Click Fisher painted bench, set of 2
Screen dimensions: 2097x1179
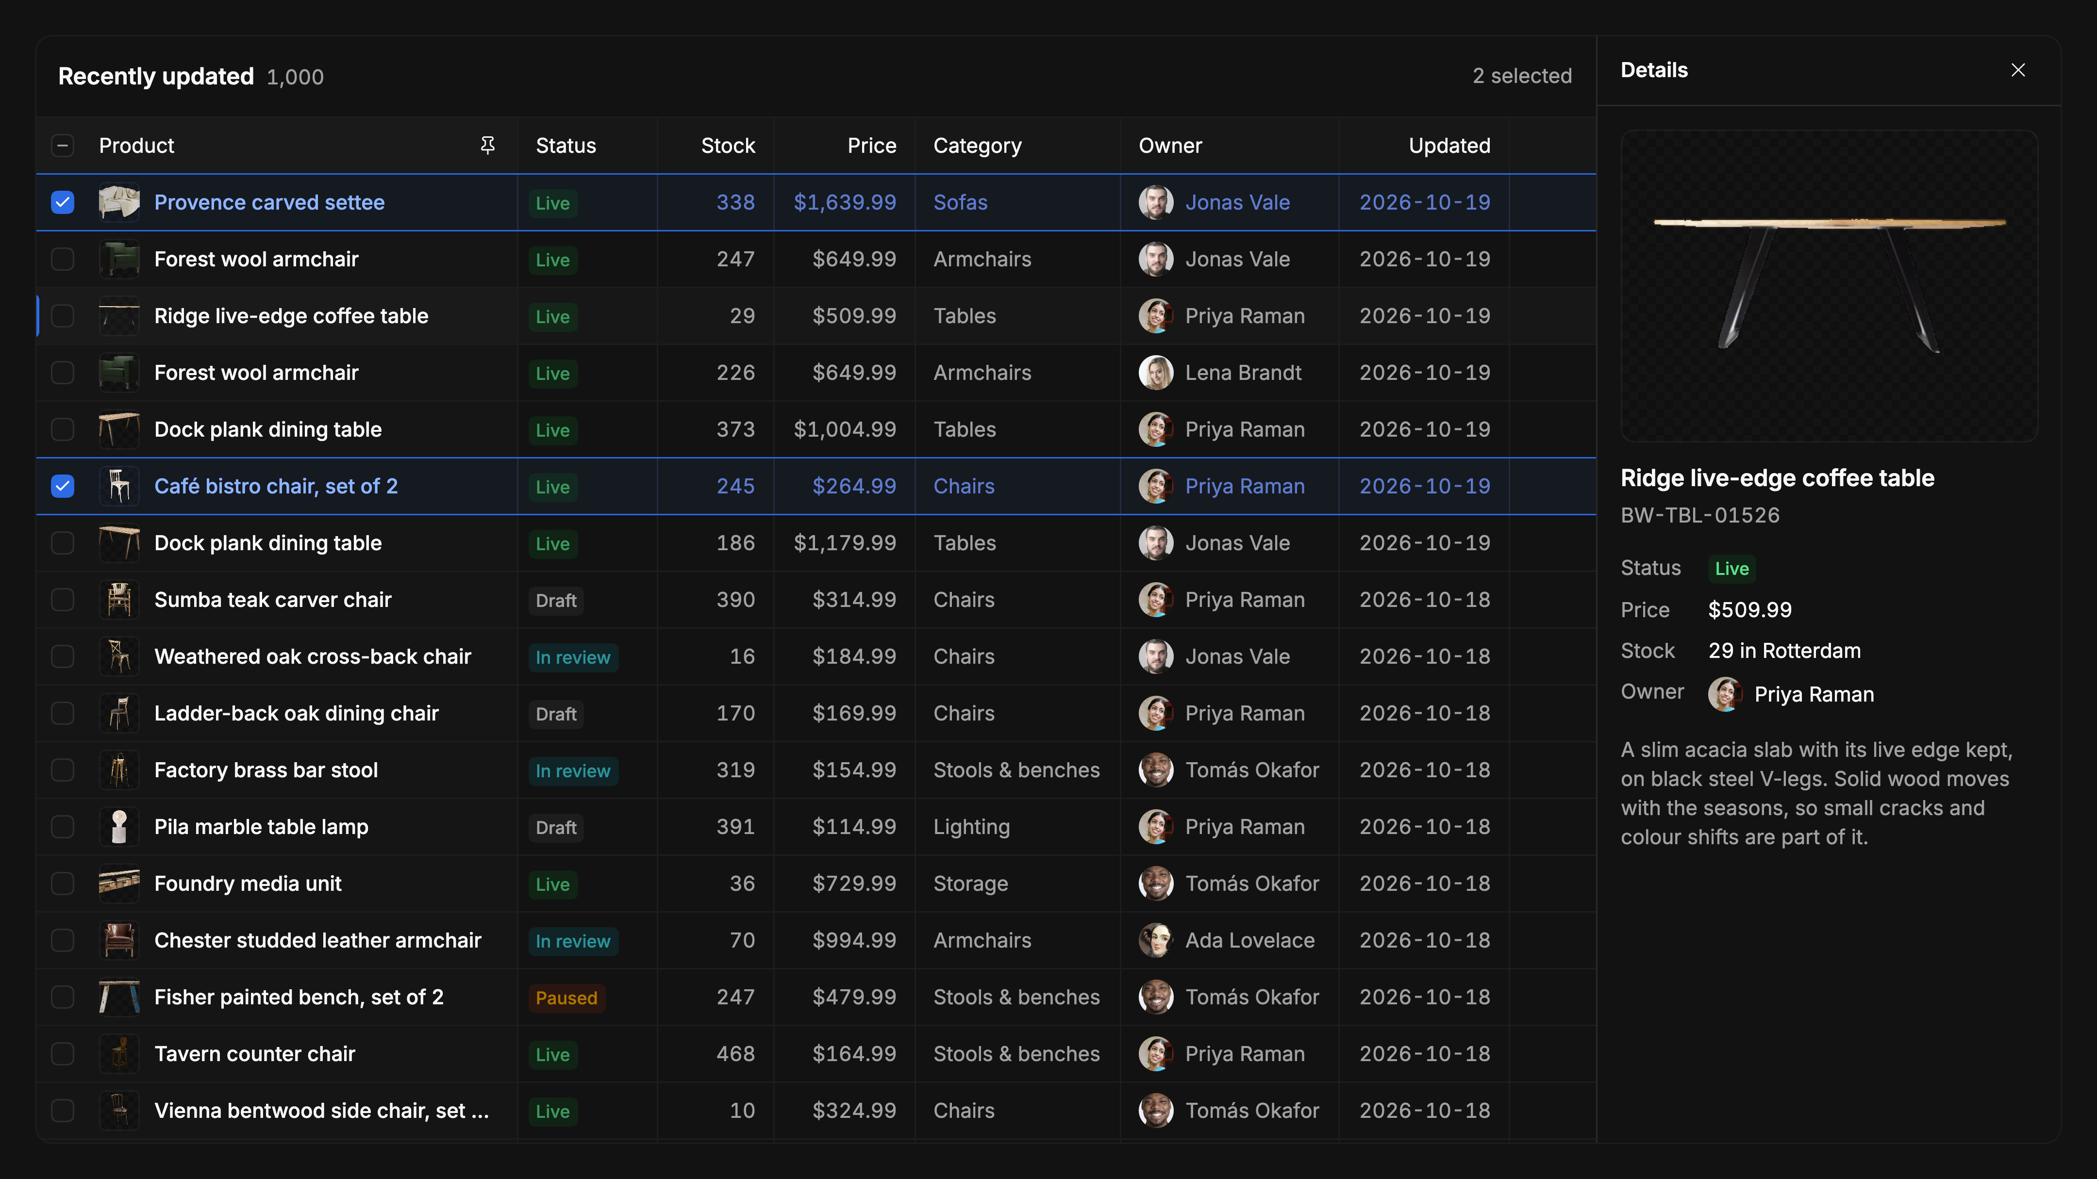coord(299,998)
